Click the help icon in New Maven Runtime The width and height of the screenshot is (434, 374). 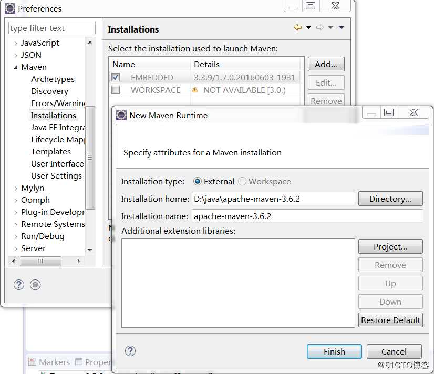[x=130, y=351]
